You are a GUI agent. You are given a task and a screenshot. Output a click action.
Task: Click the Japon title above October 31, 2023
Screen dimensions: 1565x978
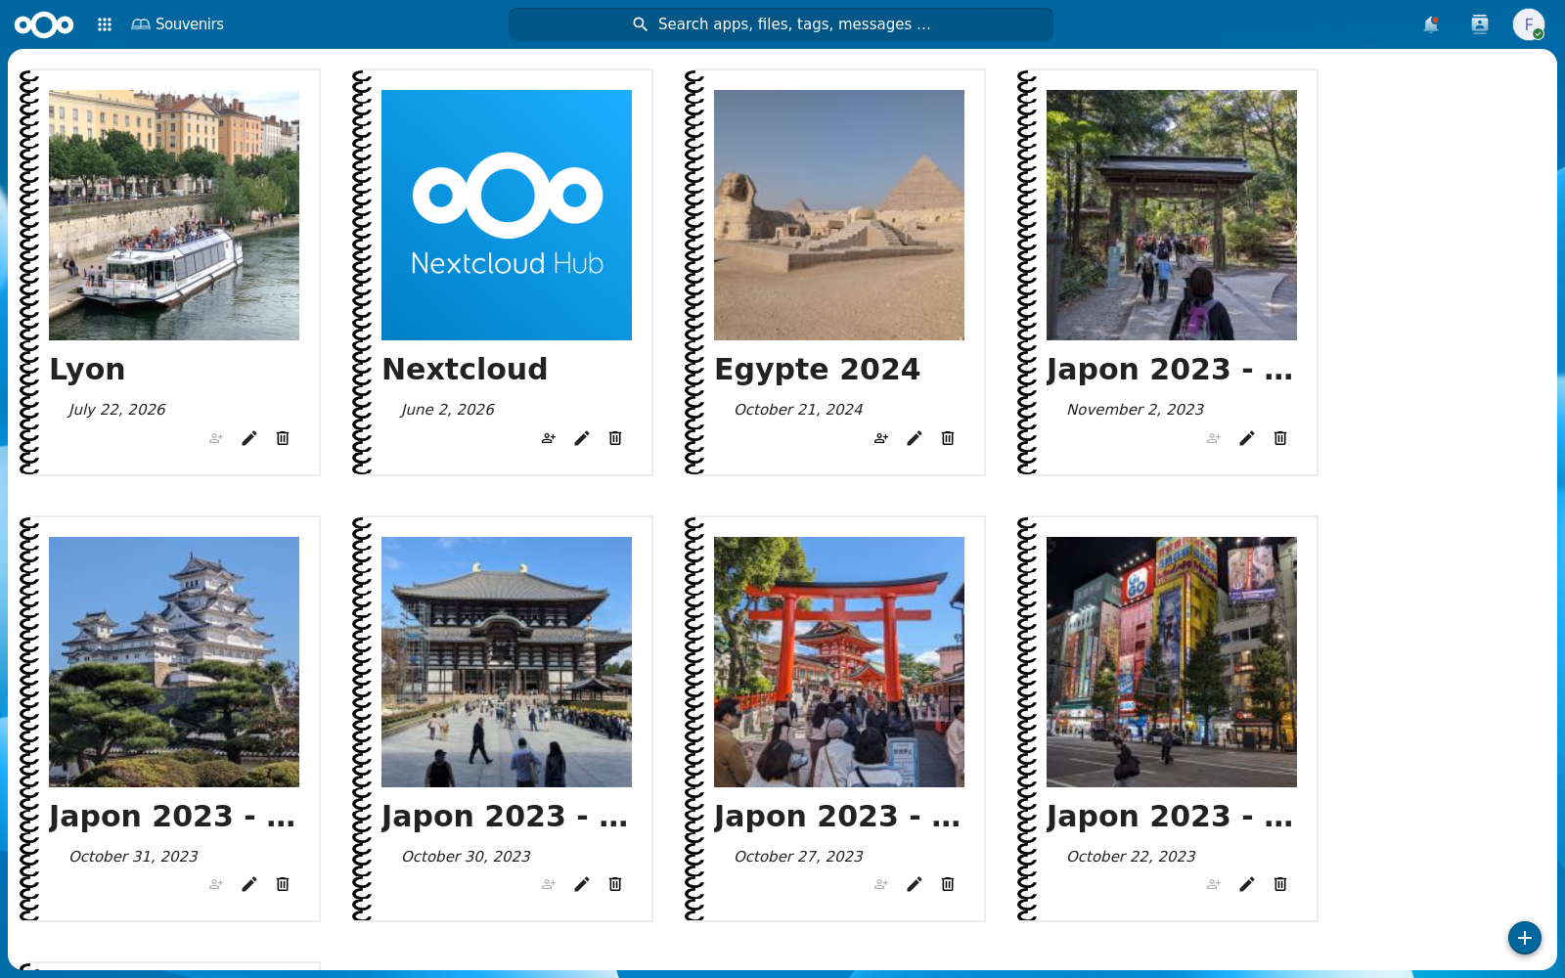click(x=172, y=817)
